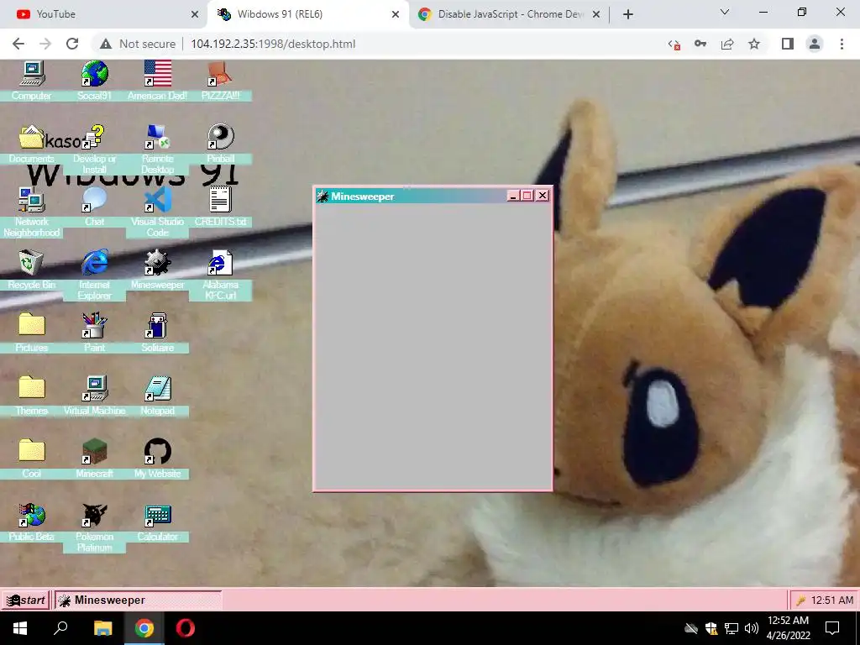Minimize the Minesweeper window
This screenshot has height=645, width=860.
point(513,196)
